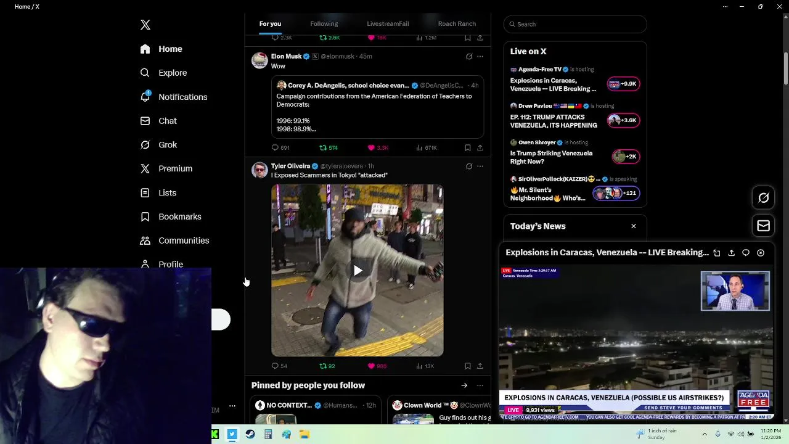
Task: Close the docked live video player
Action: (761, 253)
